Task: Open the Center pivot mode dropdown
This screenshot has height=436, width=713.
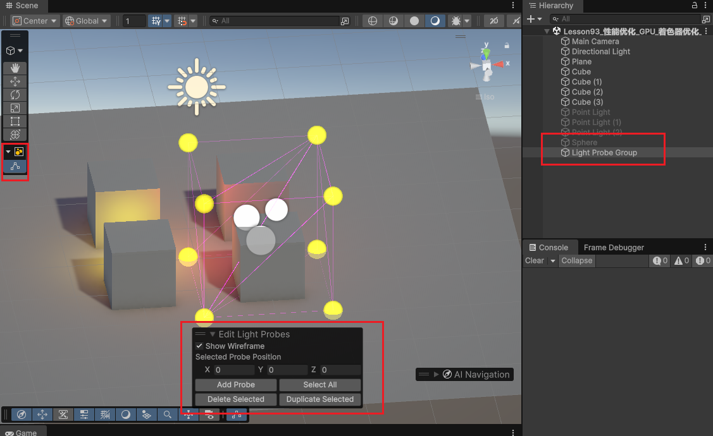Action: coord(35,21)
